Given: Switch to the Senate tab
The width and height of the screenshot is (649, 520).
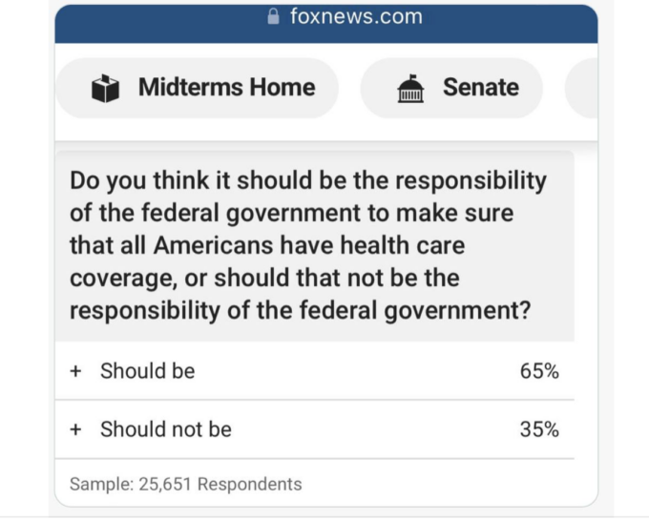Looking at the screenshot, I should pos(451,88).
